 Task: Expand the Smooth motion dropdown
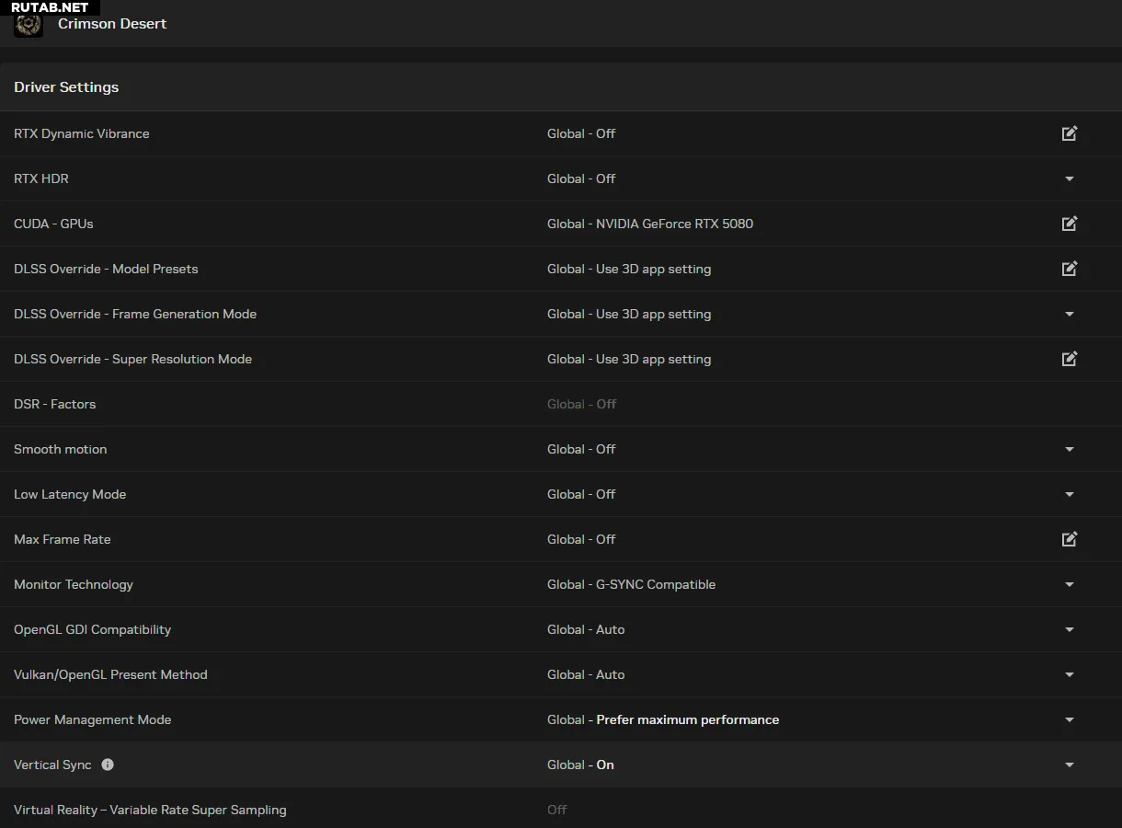point(1069,449)
